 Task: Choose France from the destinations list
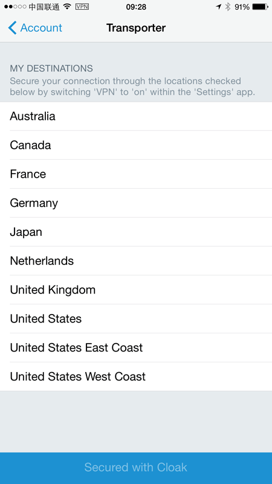[136, 174]
